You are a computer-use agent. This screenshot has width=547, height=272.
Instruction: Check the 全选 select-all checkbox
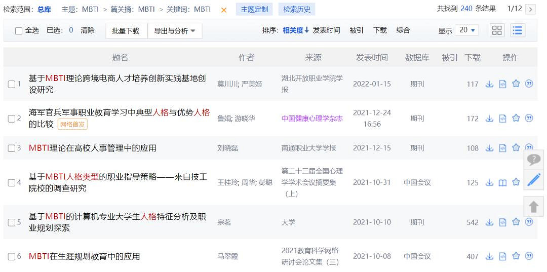[19, 31]
